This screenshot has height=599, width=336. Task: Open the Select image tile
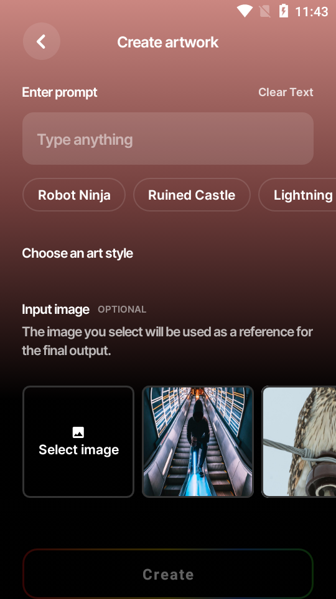(78, 442)
